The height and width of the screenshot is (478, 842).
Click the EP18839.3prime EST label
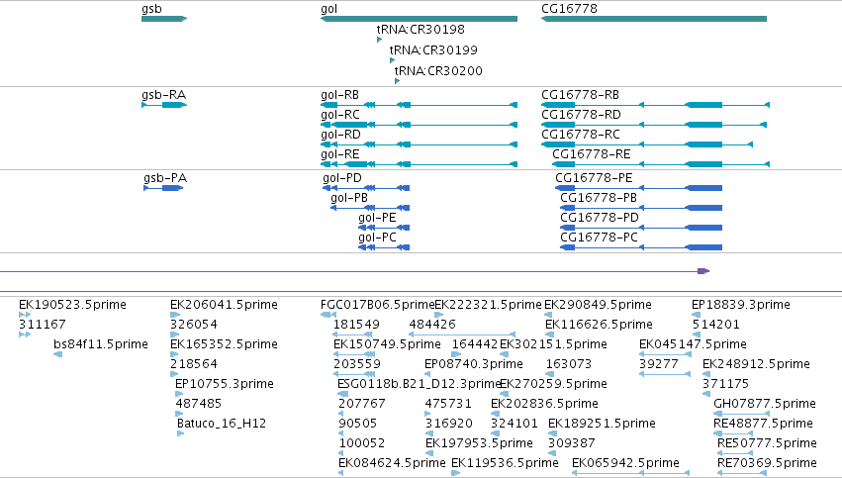coord(741,305)
